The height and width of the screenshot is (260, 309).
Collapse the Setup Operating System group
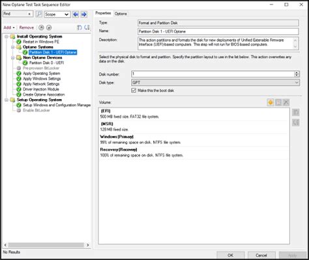7,100
